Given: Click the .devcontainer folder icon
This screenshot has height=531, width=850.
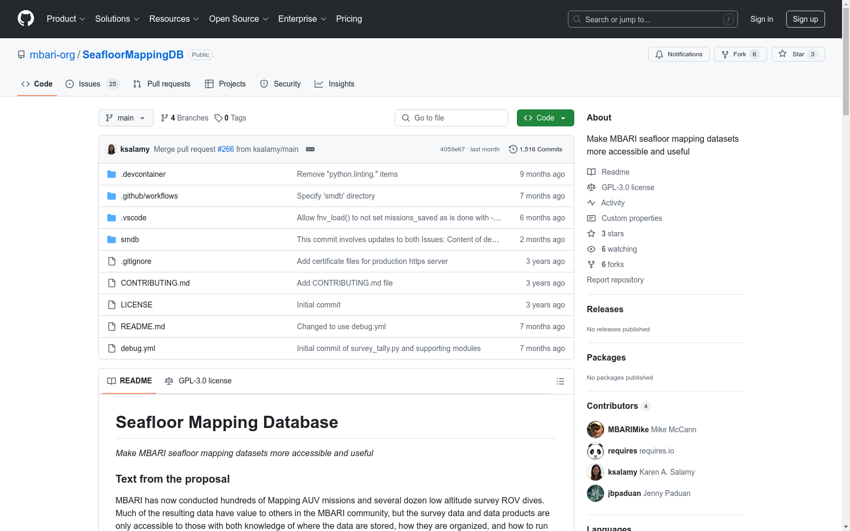Looking at the screenshot, I should [x=112, y=174].
